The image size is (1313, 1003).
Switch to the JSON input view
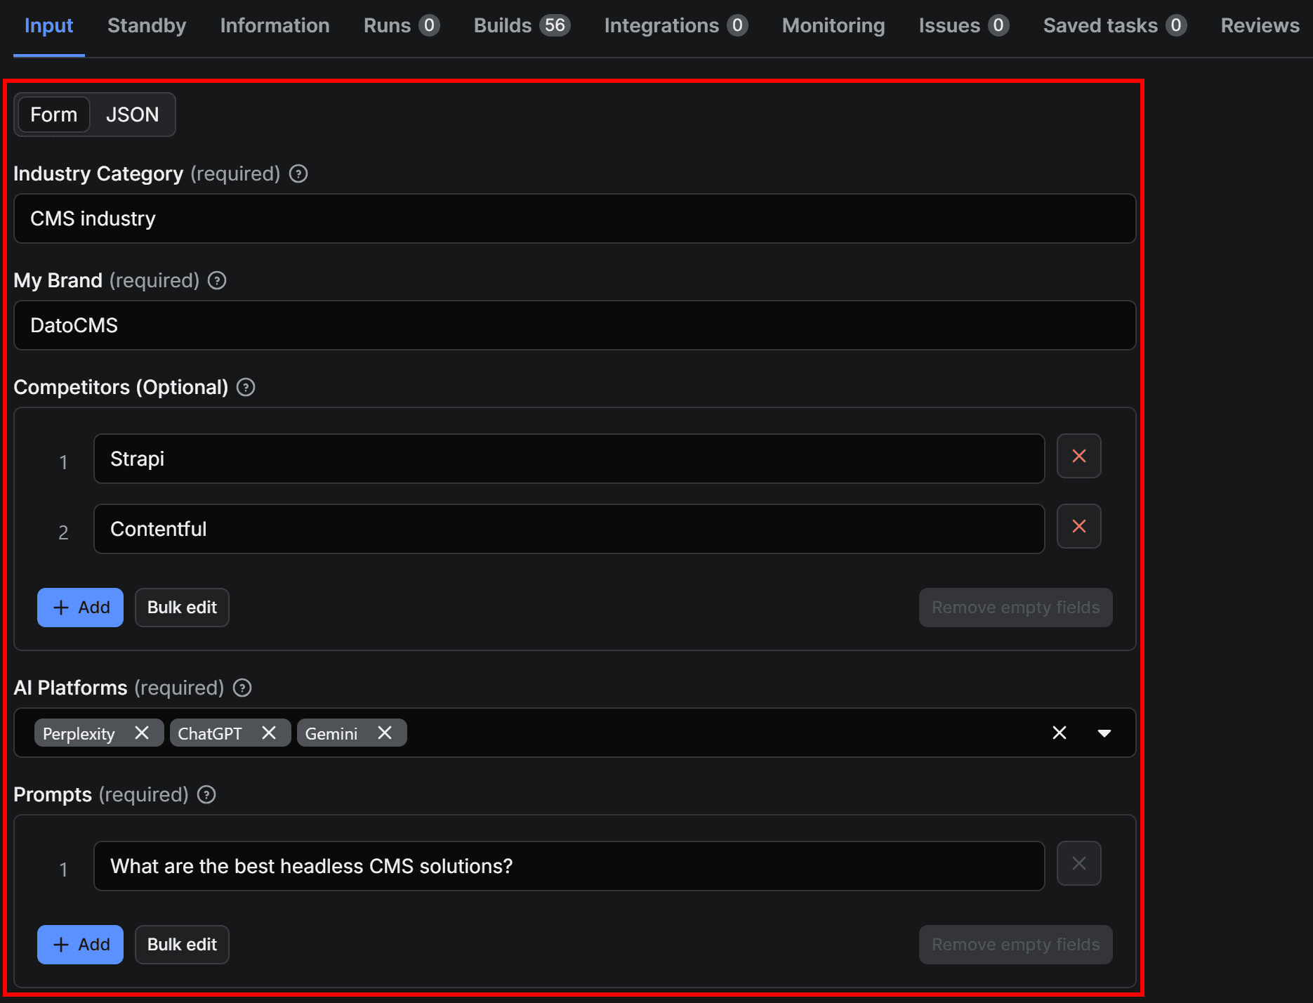click(x=132, y=114)
